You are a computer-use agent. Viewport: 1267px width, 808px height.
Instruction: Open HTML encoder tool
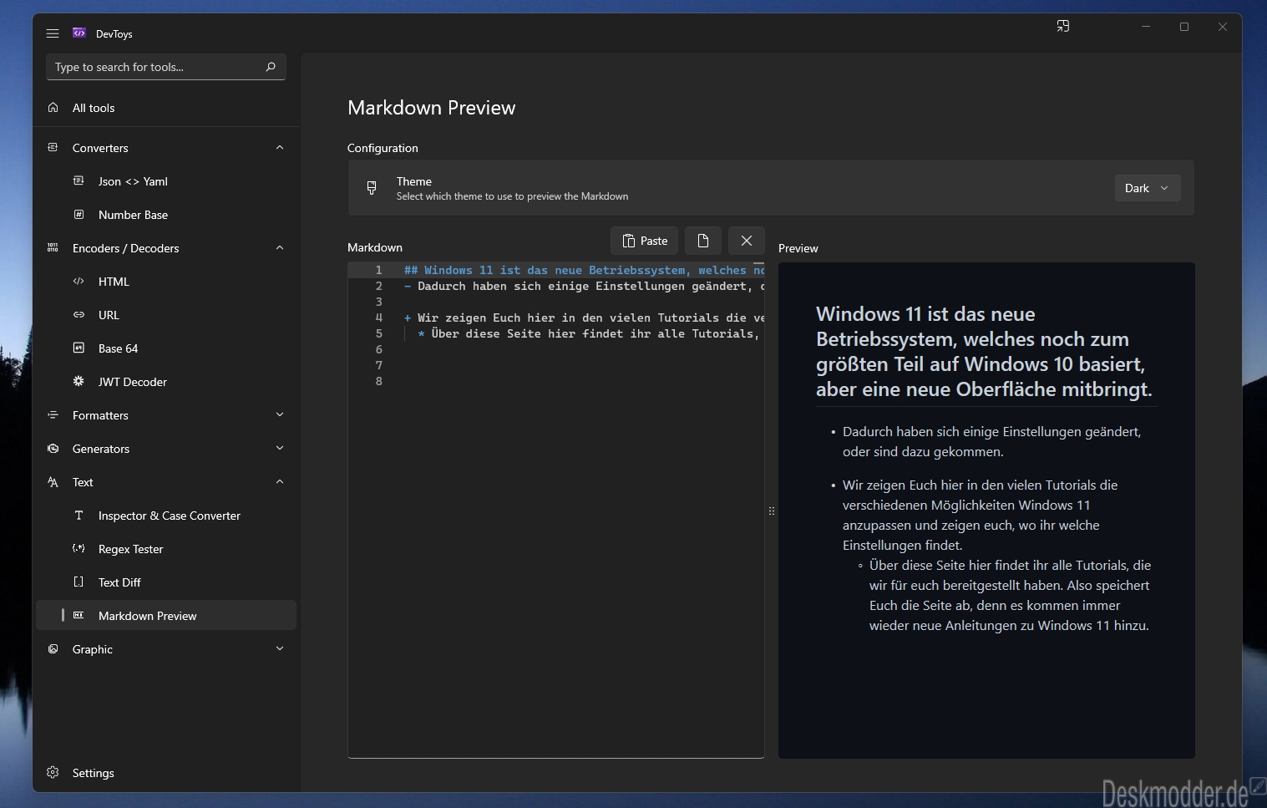click(166, 282)
